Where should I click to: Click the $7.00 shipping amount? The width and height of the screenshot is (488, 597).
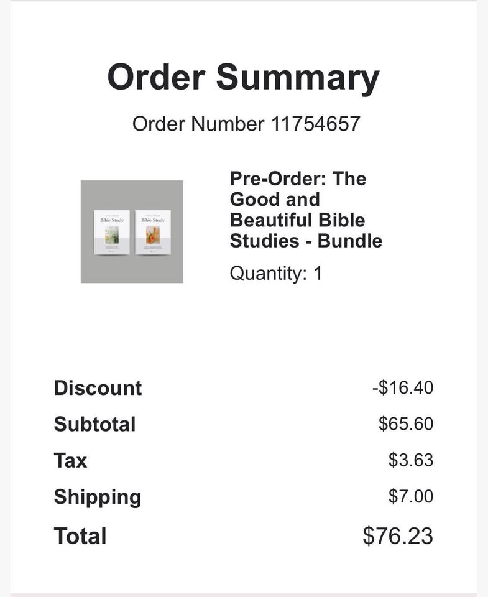pos(411,496)
